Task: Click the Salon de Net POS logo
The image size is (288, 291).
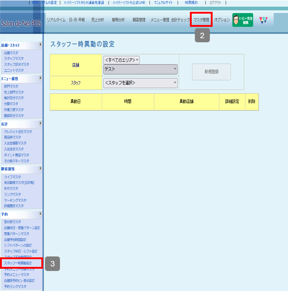Action: [21, 23]
